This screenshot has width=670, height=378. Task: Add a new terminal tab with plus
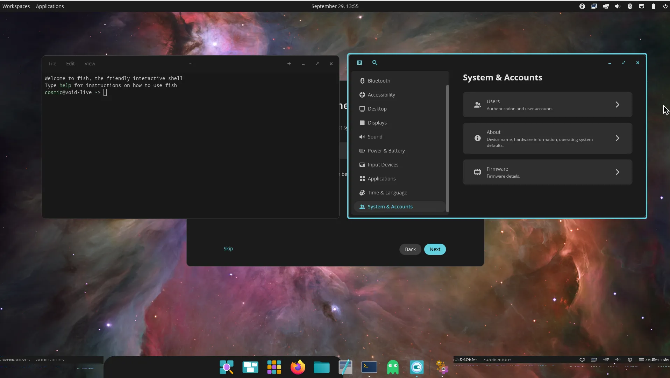pyautogui.click(x=289, y=64)
